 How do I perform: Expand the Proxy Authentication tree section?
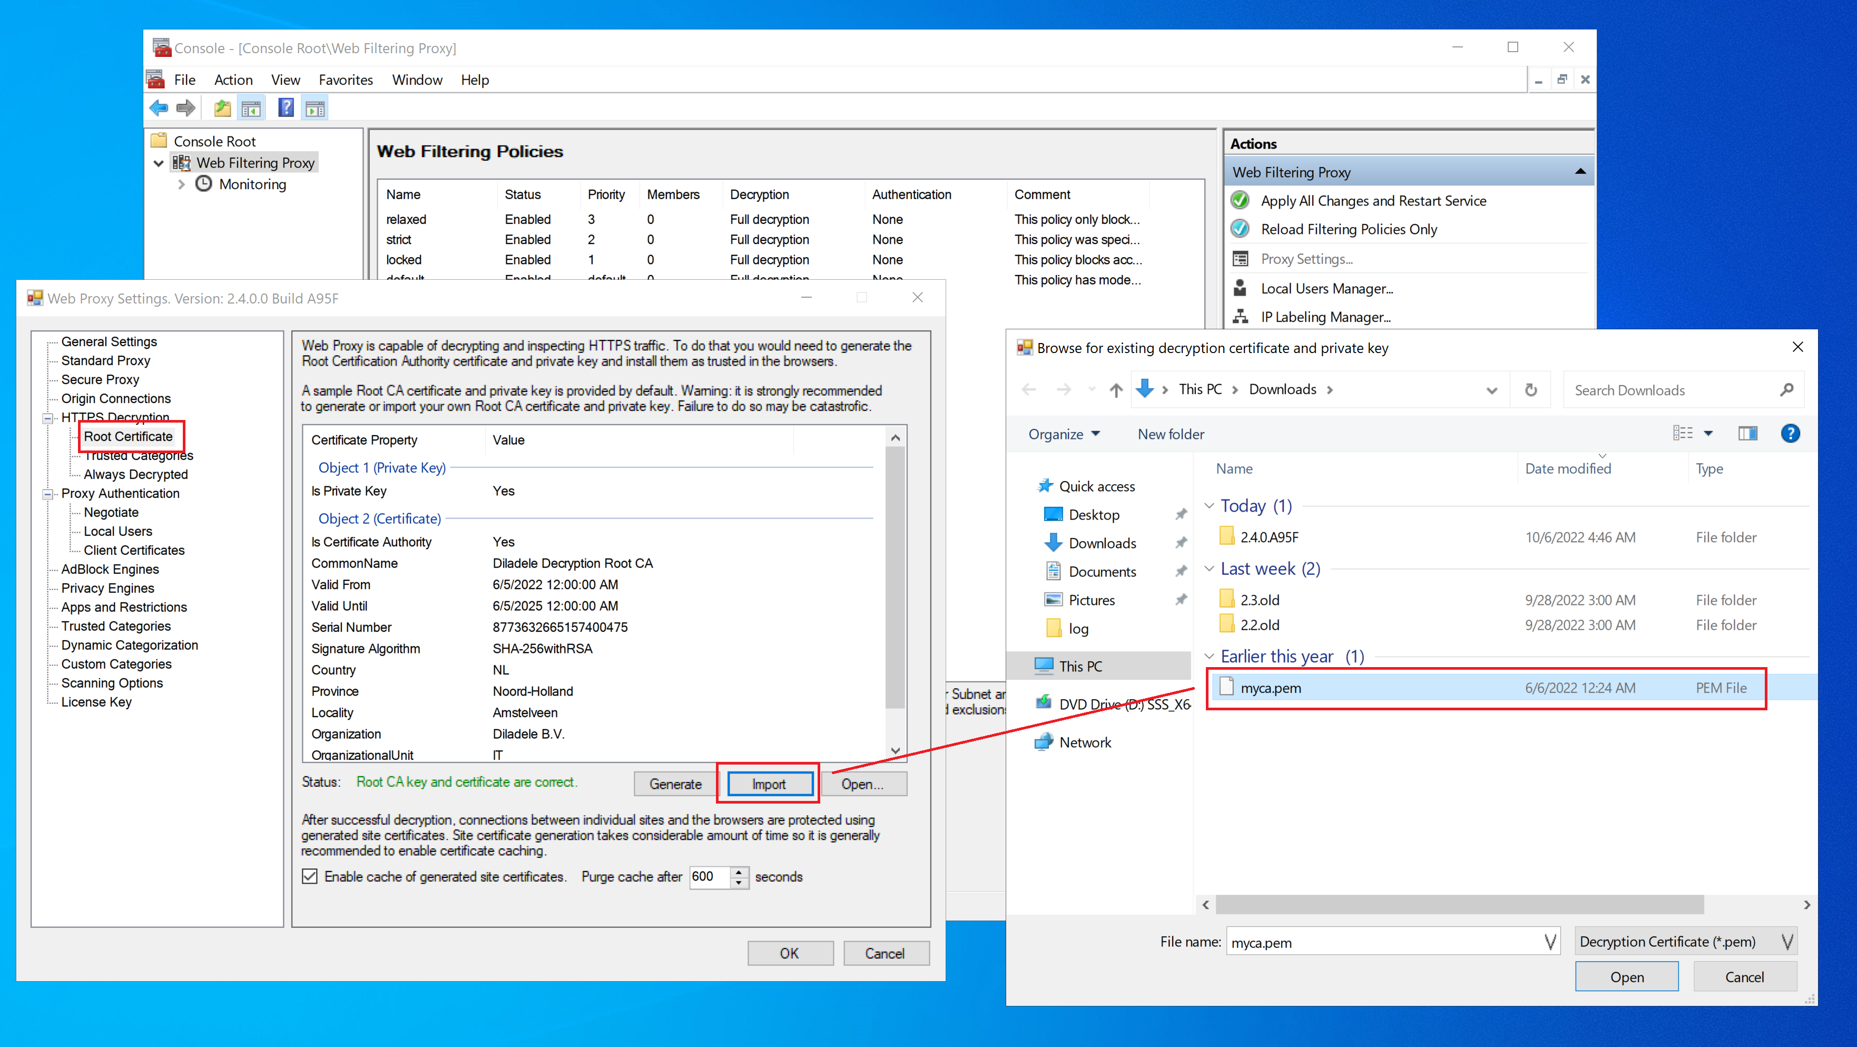47,494
